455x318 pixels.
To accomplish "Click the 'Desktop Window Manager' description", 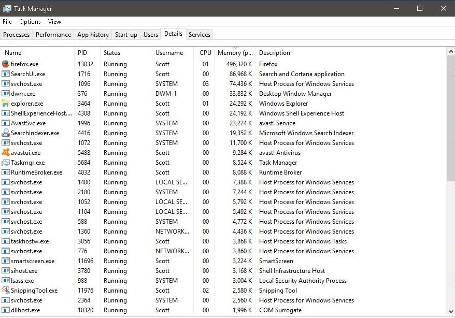I will tap(295, 94).
